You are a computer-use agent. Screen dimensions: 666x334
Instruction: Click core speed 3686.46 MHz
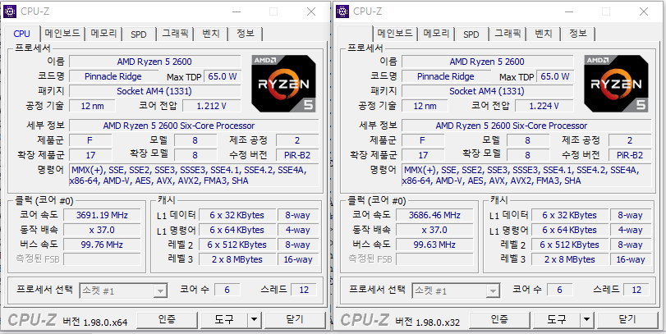pos(434,215)
